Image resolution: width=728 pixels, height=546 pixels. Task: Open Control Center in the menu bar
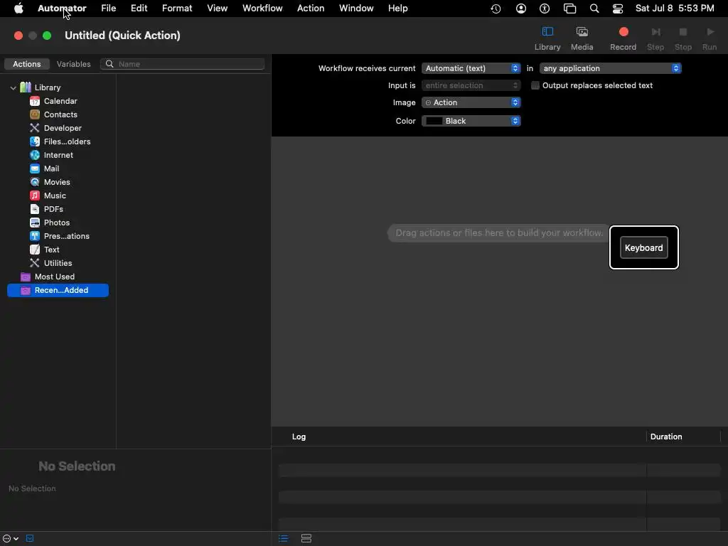(x=618, y=9)
